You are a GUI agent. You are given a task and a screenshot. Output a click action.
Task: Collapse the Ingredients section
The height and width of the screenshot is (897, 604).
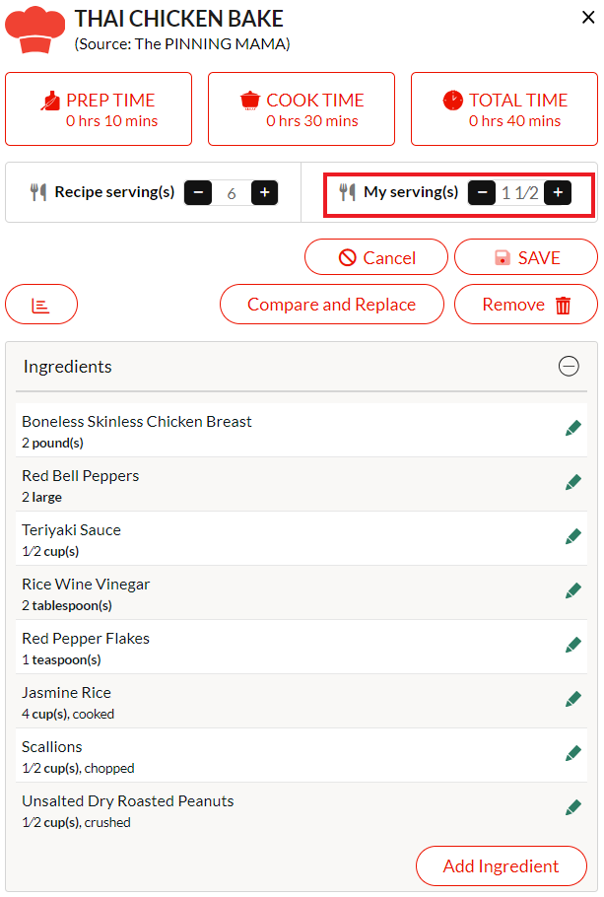(x=569, y=366)
